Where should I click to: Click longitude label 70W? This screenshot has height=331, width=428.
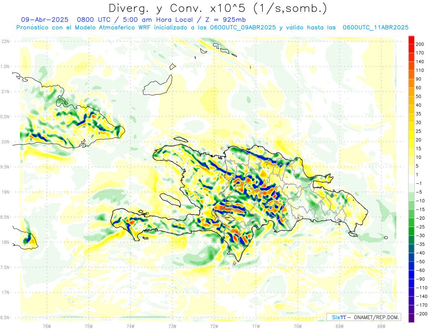[297, 326]
